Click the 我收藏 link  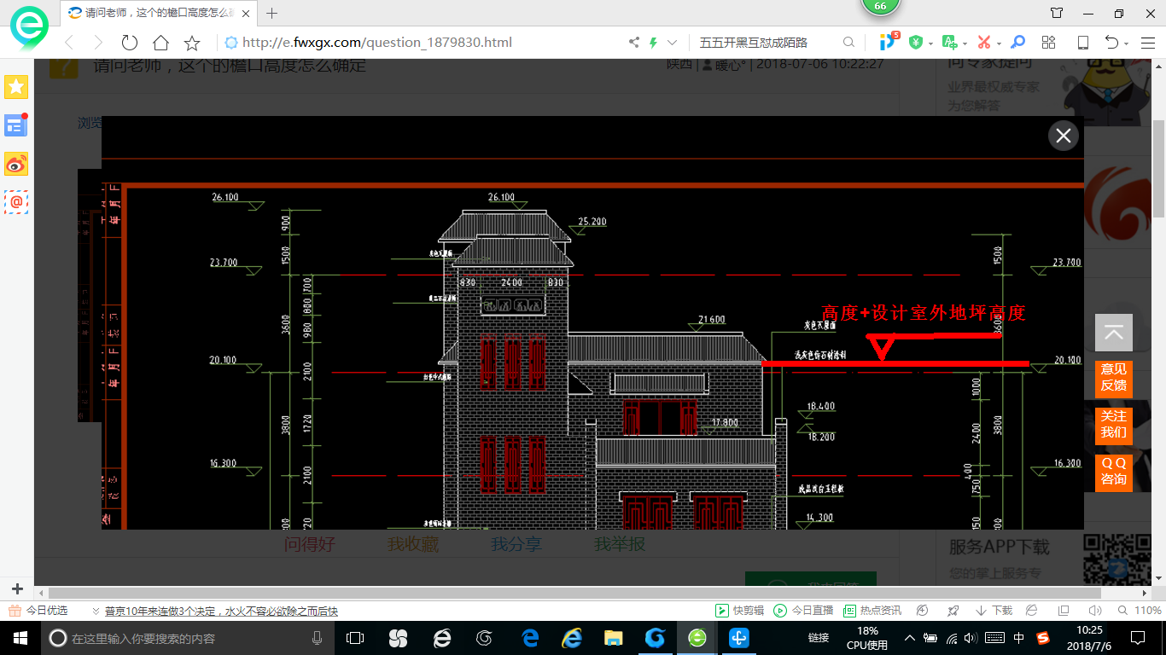(x=413, y=543)
